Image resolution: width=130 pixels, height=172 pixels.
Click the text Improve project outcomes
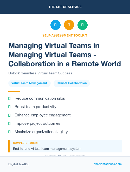37,123
